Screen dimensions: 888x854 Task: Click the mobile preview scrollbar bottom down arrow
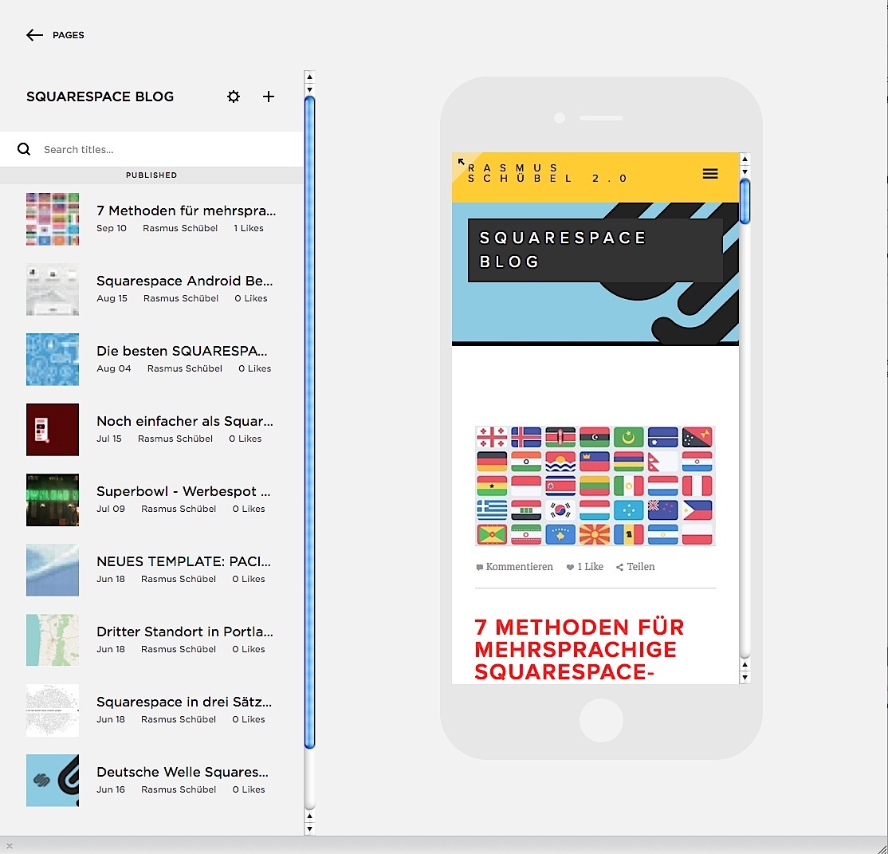(745, 678)
